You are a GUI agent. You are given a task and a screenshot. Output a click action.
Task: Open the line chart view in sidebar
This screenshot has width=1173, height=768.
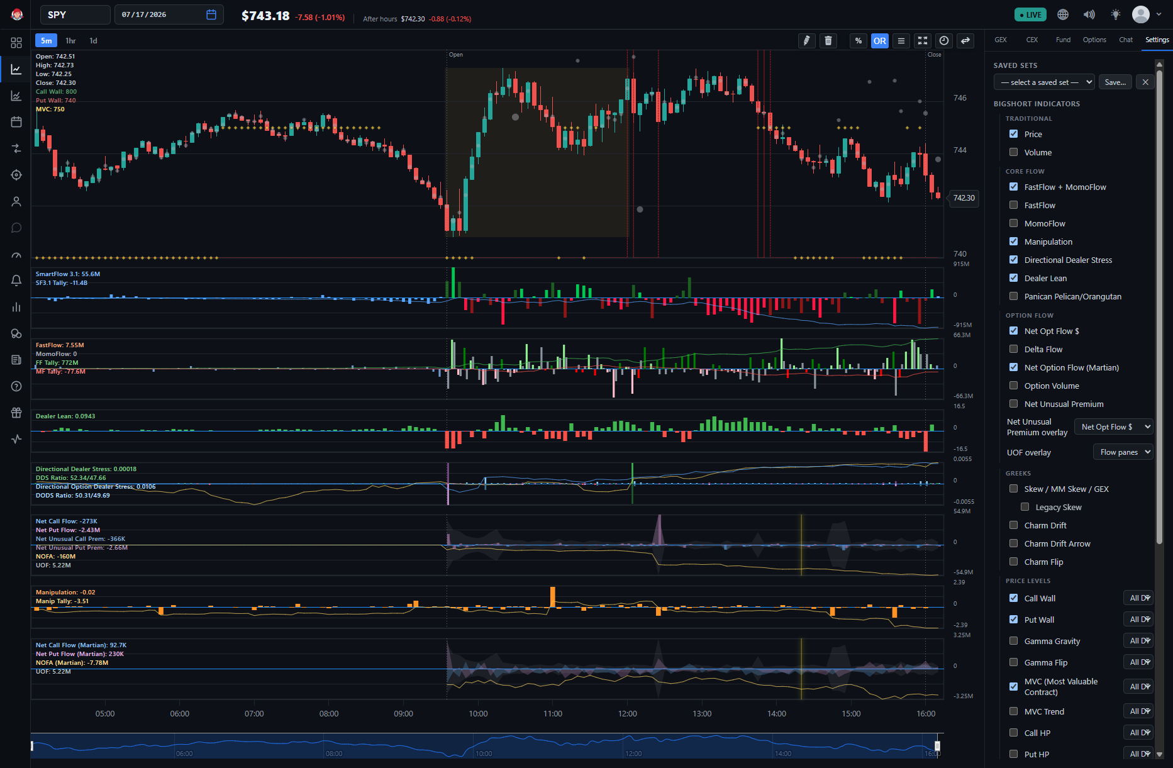coord(16,69)
